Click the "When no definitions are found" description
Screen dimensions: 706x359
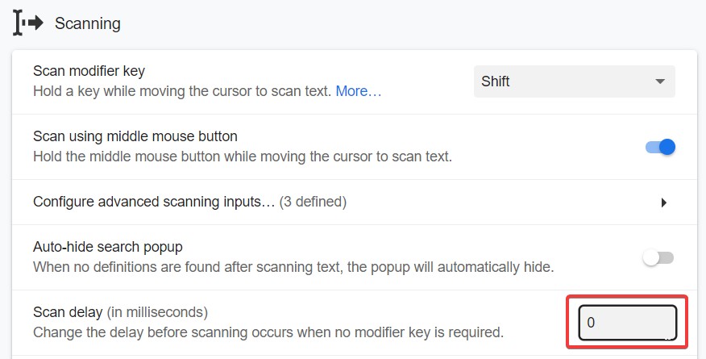293,266
